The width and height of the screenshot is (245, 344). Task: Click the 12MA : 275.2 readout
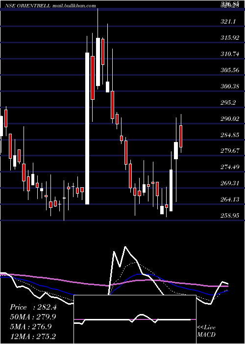[33, 336]
